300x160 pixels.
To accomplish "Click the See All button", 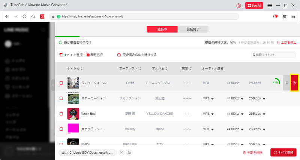I will coord(254,6).
